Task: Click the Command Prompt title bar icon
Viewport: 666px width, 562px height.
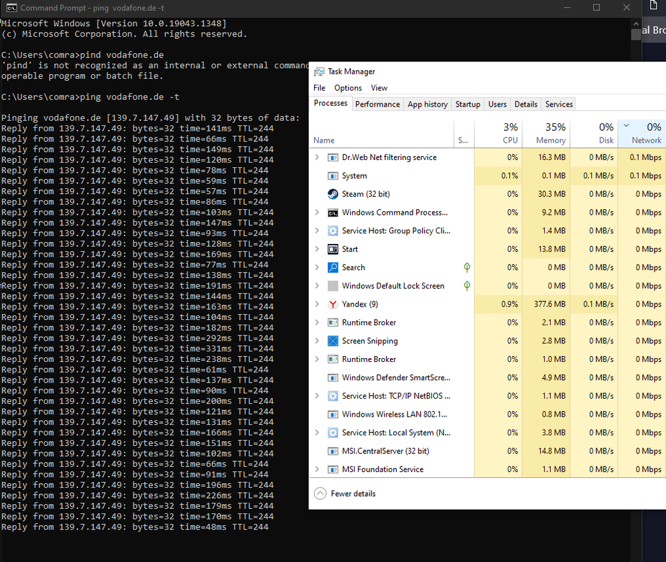Action: pyautogui.click(x=11, y=8)
